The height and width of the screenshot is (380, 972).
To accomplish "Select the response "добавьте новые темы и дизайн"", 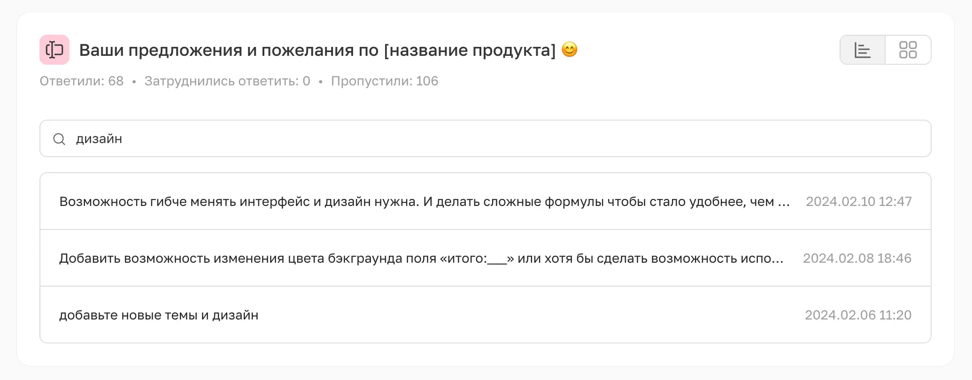I will [159, 315].
